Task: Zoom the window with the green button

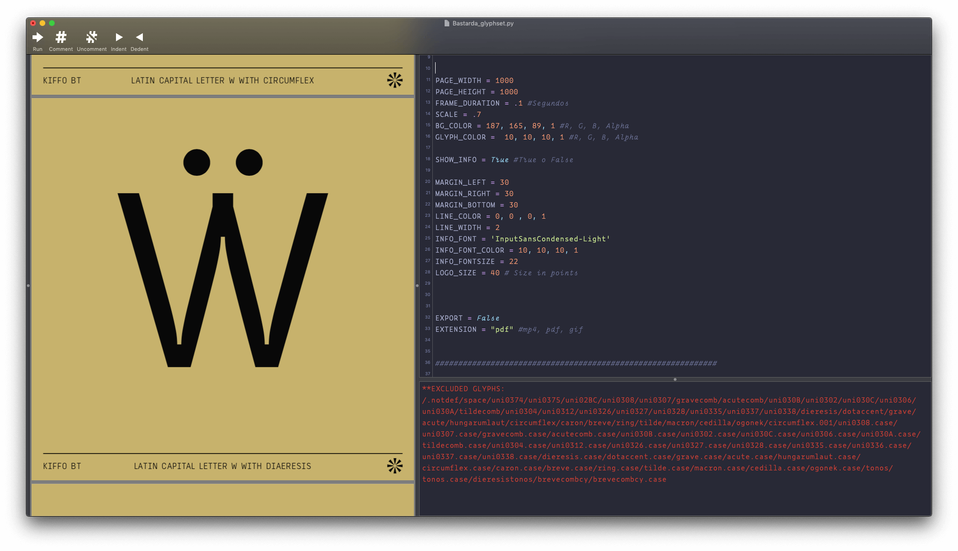Action: [x=52, y=23]
